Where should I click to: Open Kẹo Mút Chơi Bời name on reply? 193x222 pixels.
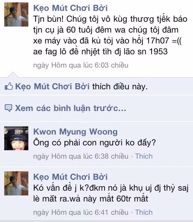click(x=70, y=177)
